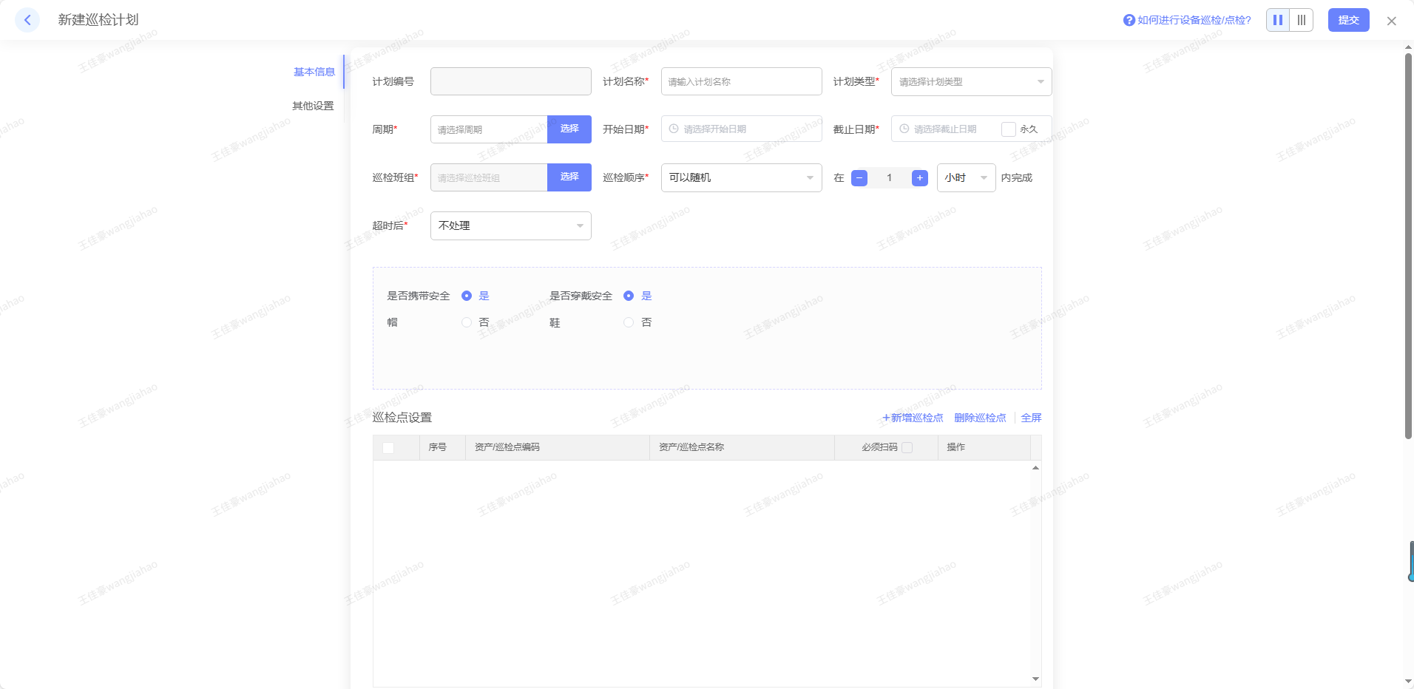Click the 计划名称 input field
Image resolution: width=1414 pixels, height=689 pixels.
point(741,81)
